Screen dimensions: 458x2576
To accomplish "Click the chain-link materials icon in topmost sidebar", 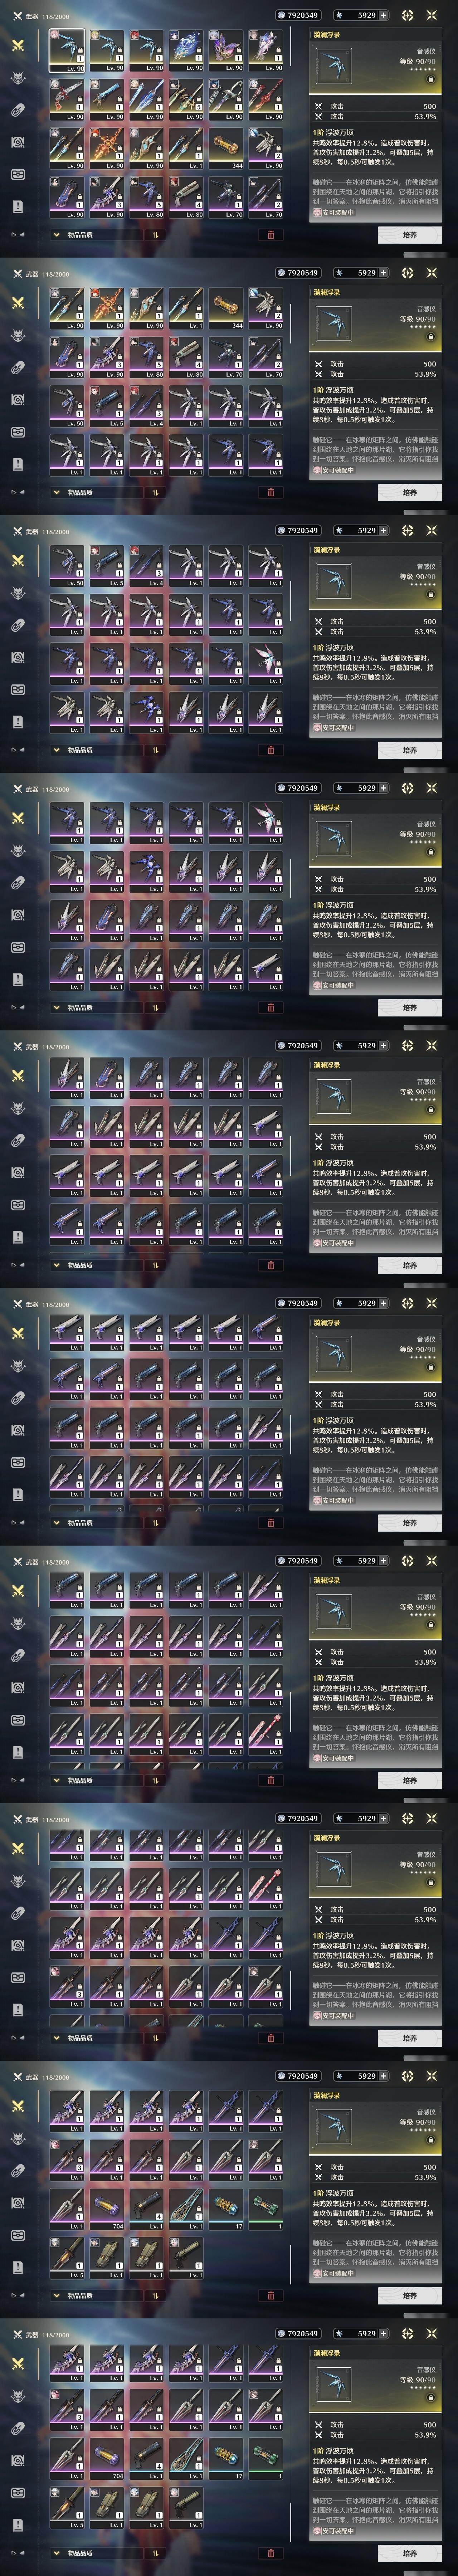I will coord(18,110).
